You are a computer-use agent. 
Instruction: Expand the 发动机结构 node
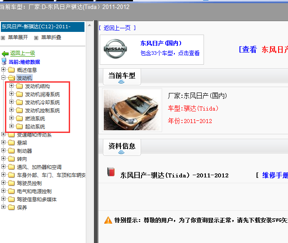pos(11,86)
